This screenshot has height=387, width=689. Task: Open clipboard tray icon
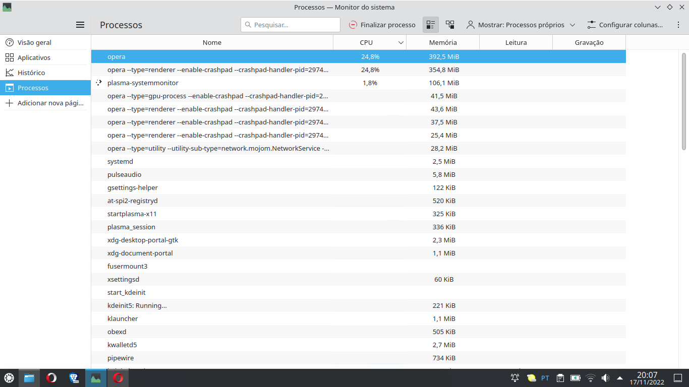point(560,378)
